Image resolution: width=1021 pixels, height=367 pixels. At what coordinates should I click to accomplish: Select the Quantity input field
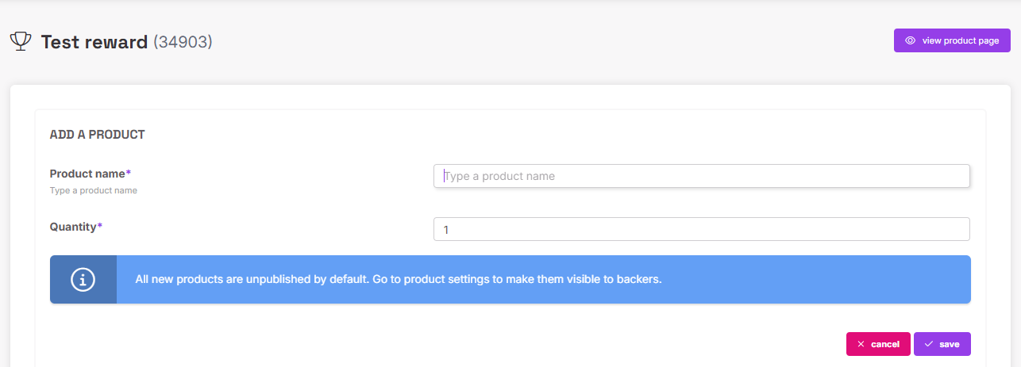702,229
